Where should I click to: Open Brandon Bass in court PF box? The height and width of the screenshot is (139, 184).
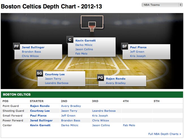click(31, 52)
